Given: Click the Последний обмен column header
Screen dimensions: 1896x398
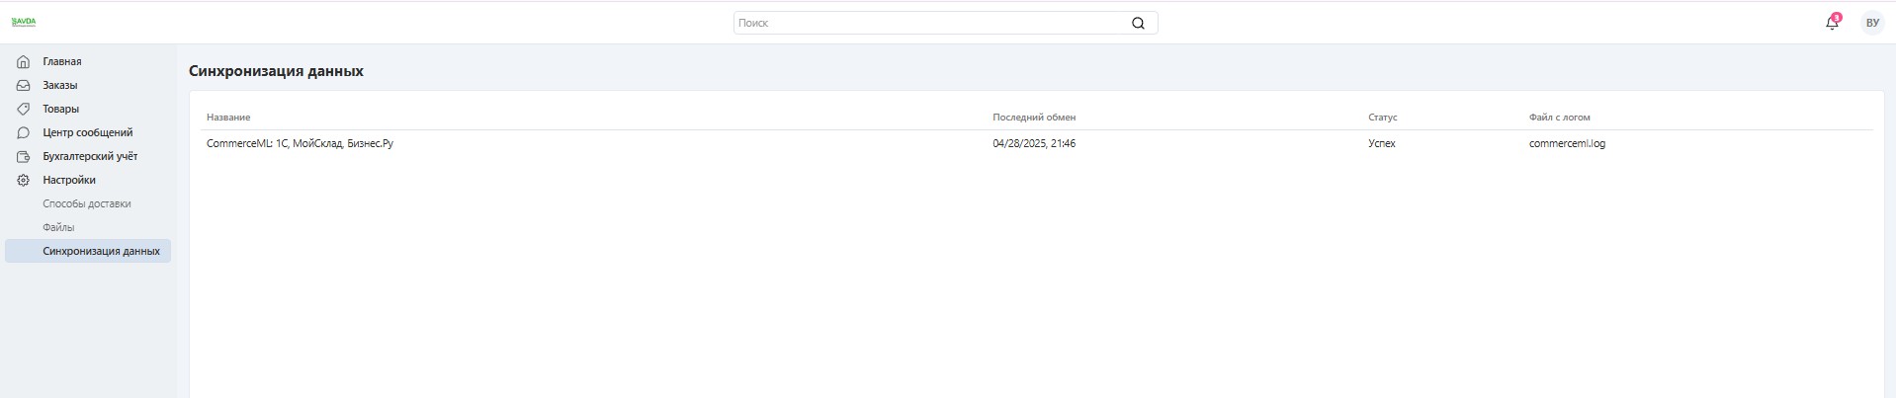Looking at the screenshot, I should click(1034, 117).
